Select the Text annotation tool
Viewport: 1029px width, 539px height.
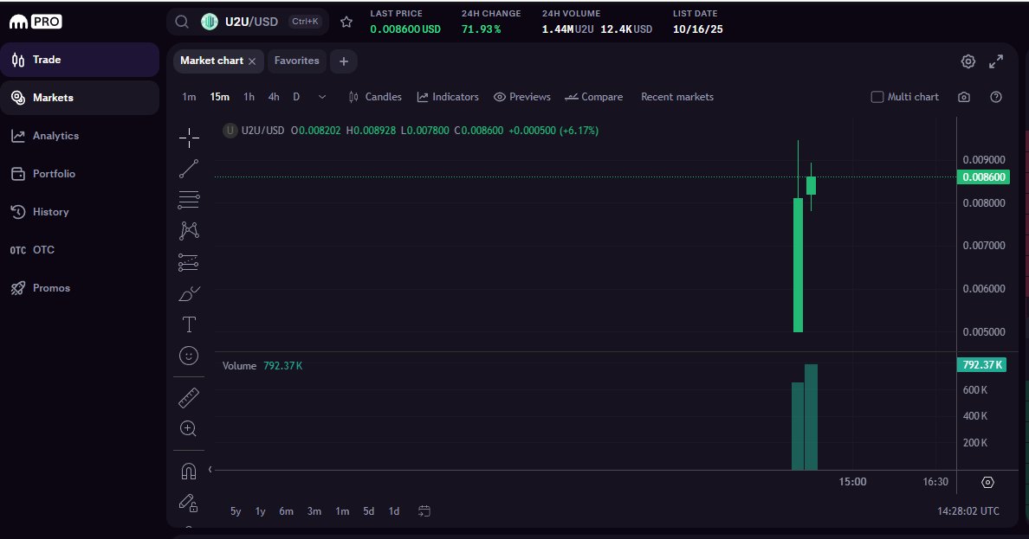[x=189, y=324]
